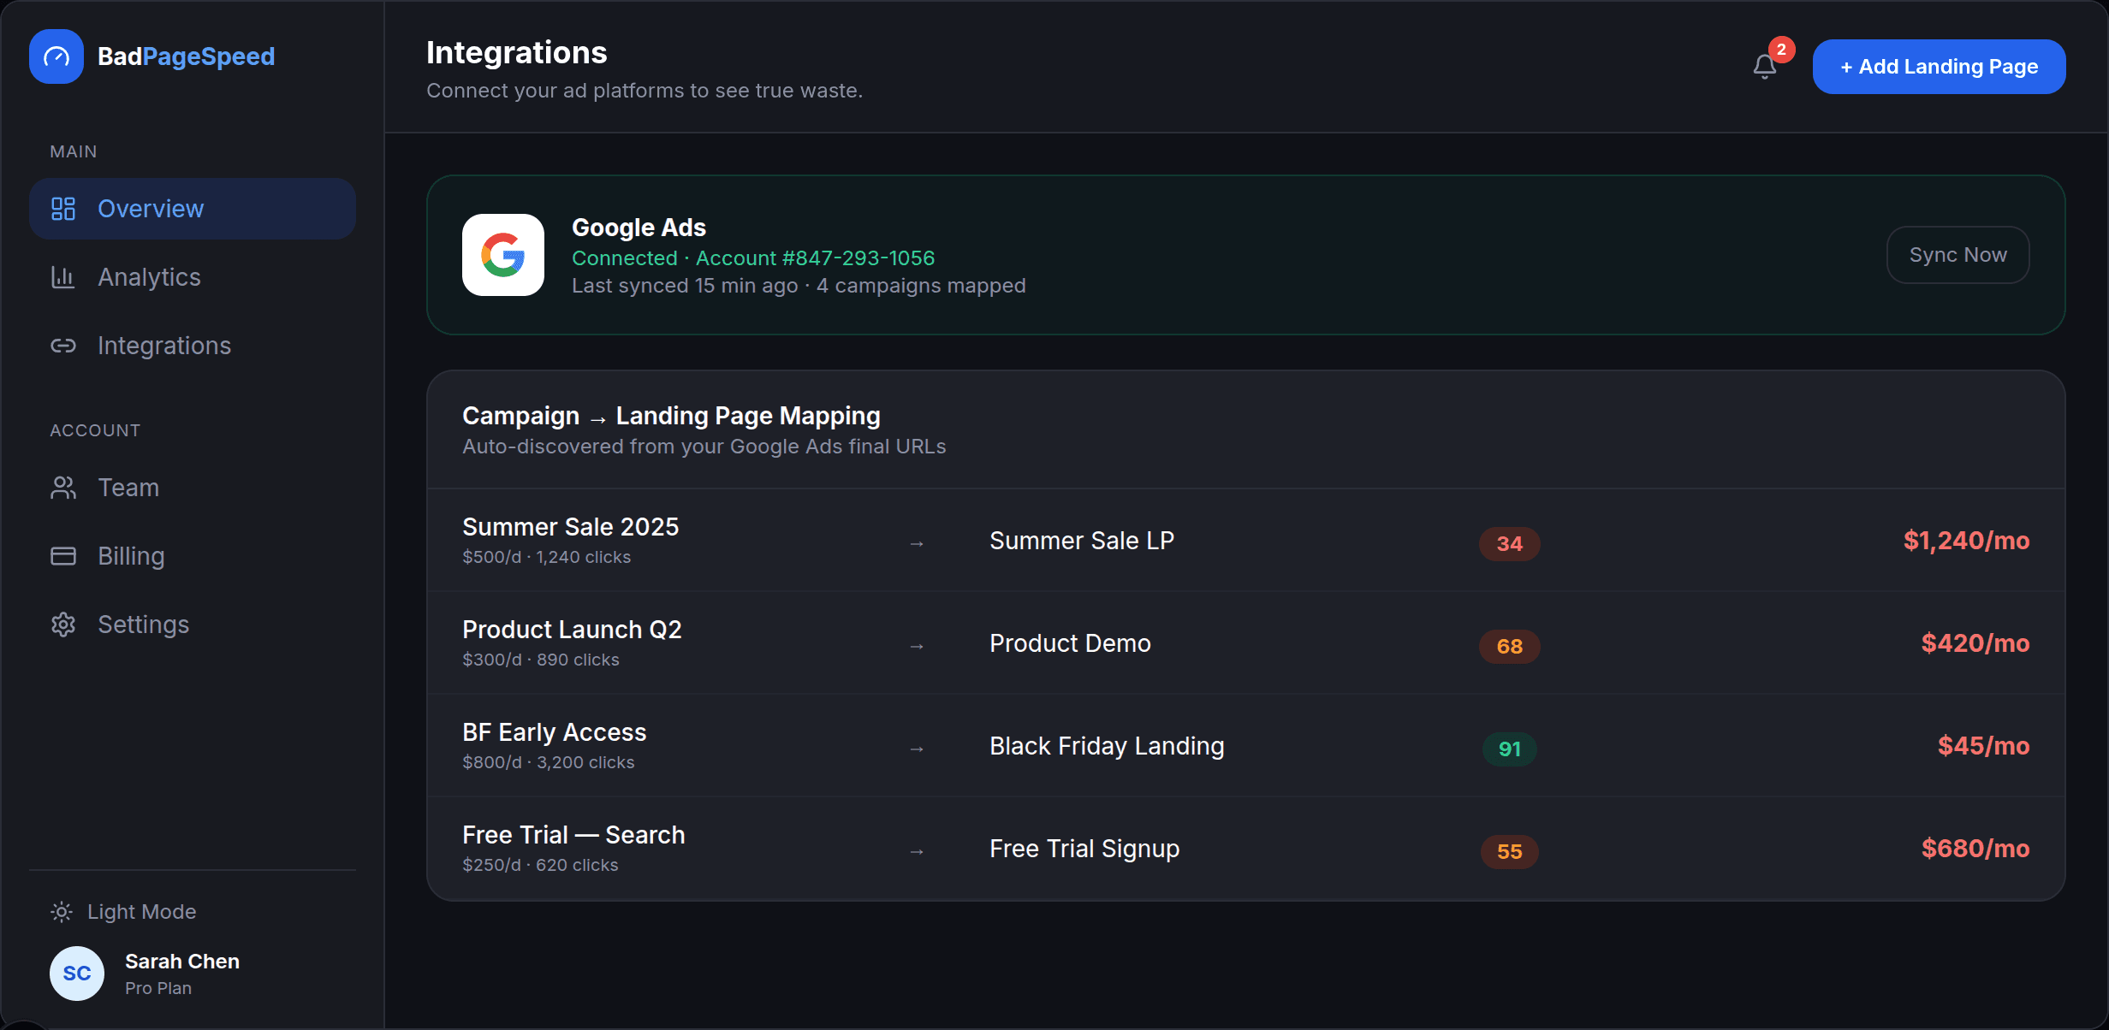
Task: Select the BF Early Access campaign name
Action: pyautogui.click(x=554, y=732)
